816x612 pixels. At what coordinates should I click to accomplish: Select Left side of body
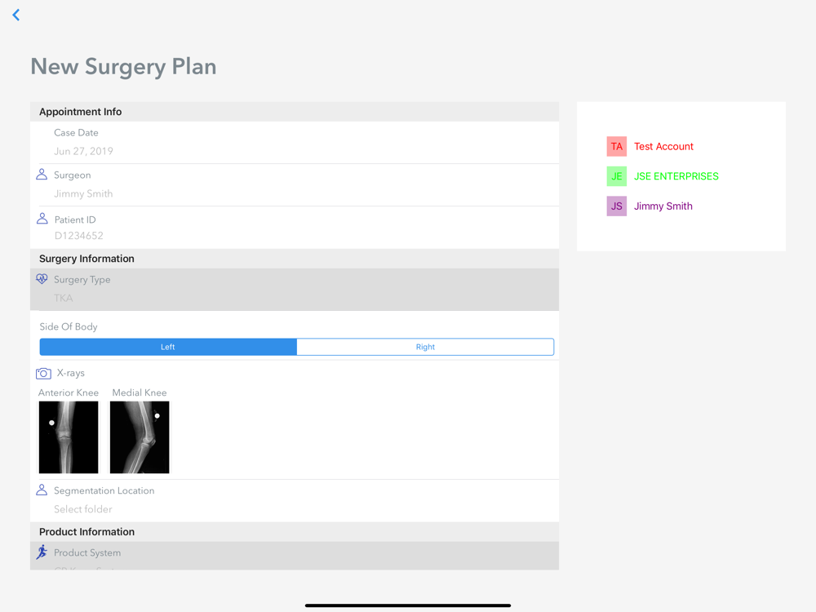tap(168, 347)
